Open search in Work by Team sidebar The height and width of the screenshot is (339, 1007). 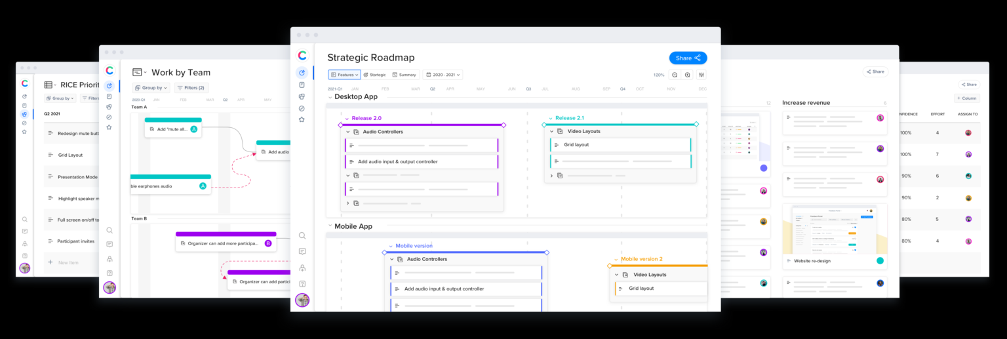click(x=109, y=230)
